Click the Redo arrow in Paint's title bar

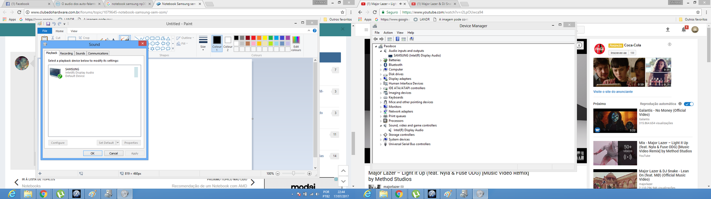click(x=59, y=24)
